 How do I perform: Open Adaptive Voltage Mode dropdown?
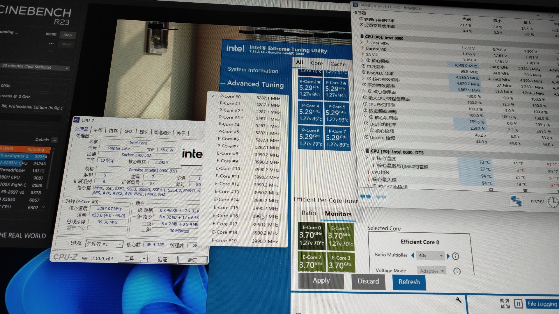[x=431, y=271]
